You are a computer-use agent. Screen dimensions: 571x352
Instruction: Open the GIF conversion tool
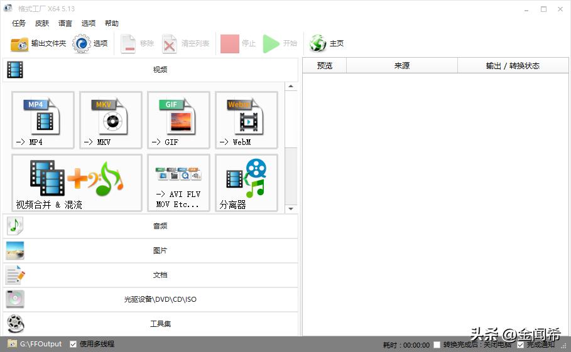coord(178,119)
